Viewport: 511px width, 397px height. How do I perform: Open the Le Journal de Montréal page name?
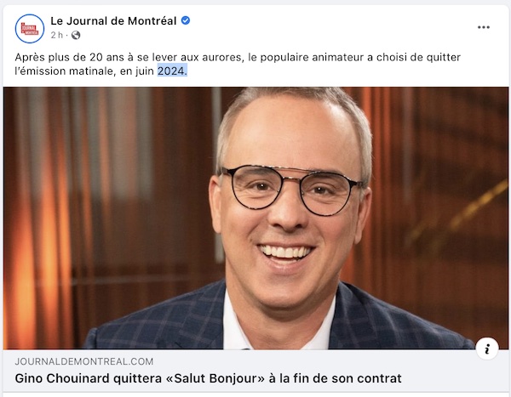pos(113,20)
